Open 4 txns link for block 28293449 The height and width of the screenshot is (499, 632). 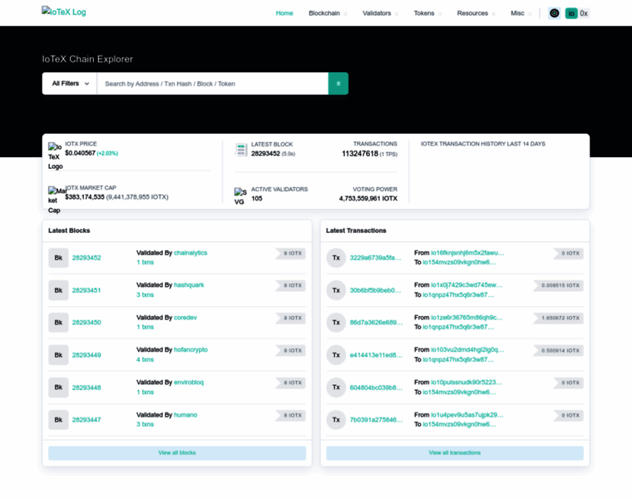click(x=145, y=359)
